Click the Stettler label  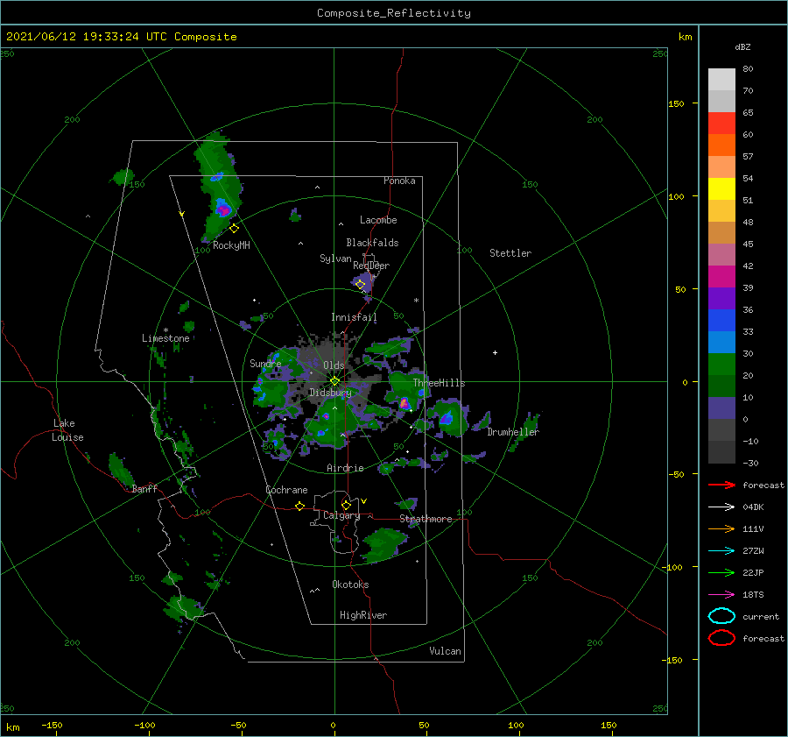(510, 253)
